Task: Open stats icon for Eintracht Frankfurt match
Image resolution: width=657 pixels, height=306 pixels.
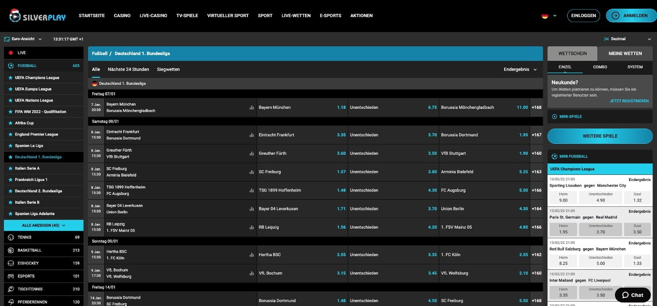Action: pyautogui.click(x=251, y=135)
